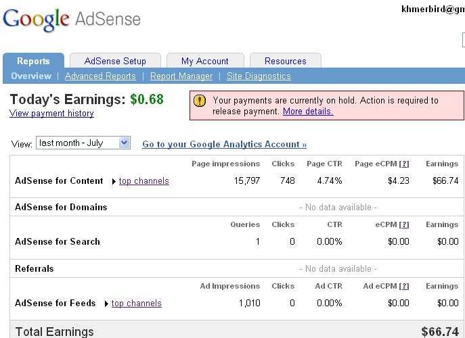
Task: Click the Page eCPM value $4.23
Action: [x=398, y=180]
